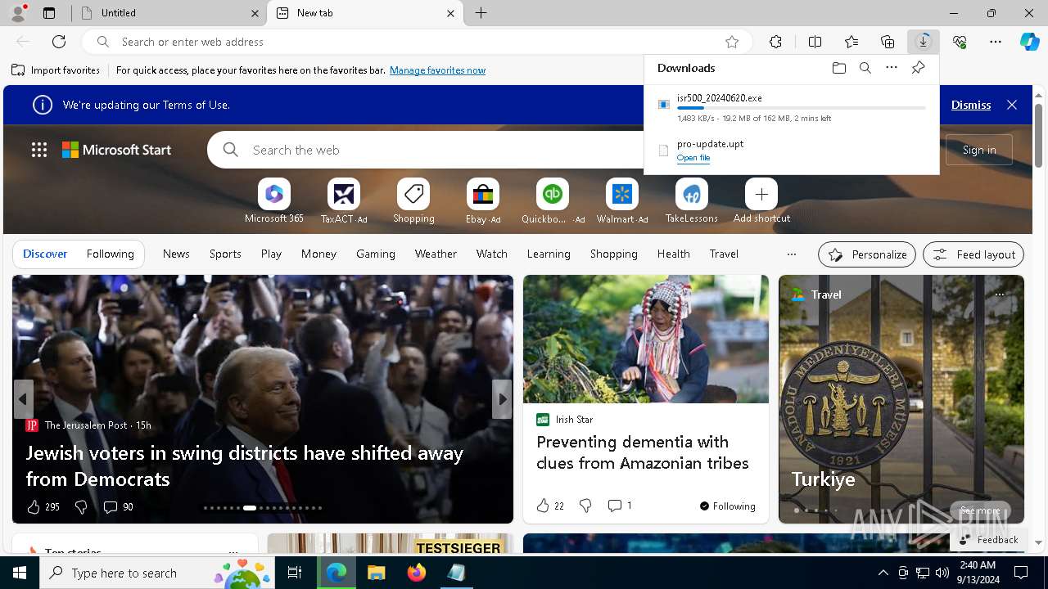Viewport: 1048px width, 589px height.
Task: Open Firefox from the taskbar
Action: pos(417,573)
